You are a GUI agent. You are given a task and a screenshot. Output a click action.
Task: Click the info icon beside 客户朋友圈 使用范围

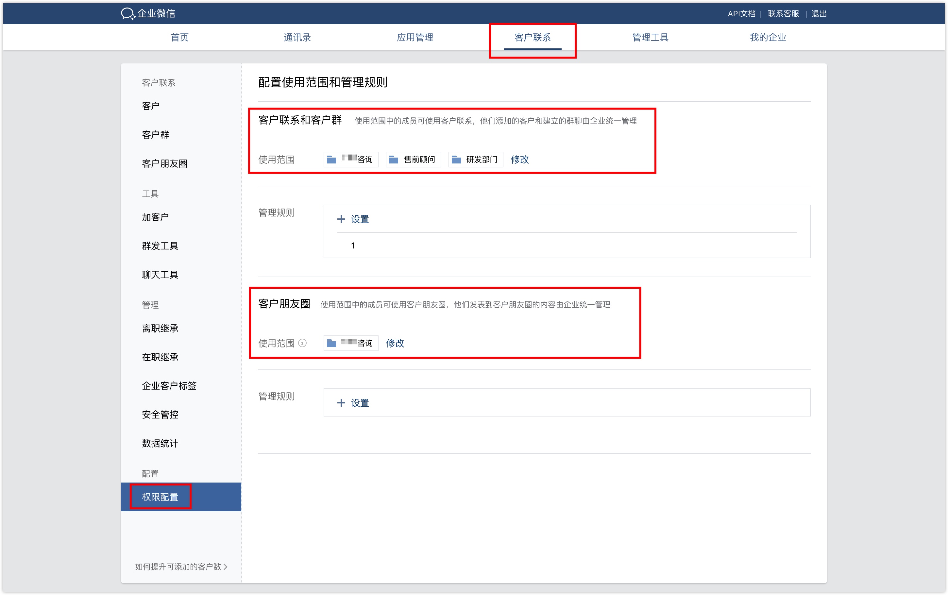(302, 343)
